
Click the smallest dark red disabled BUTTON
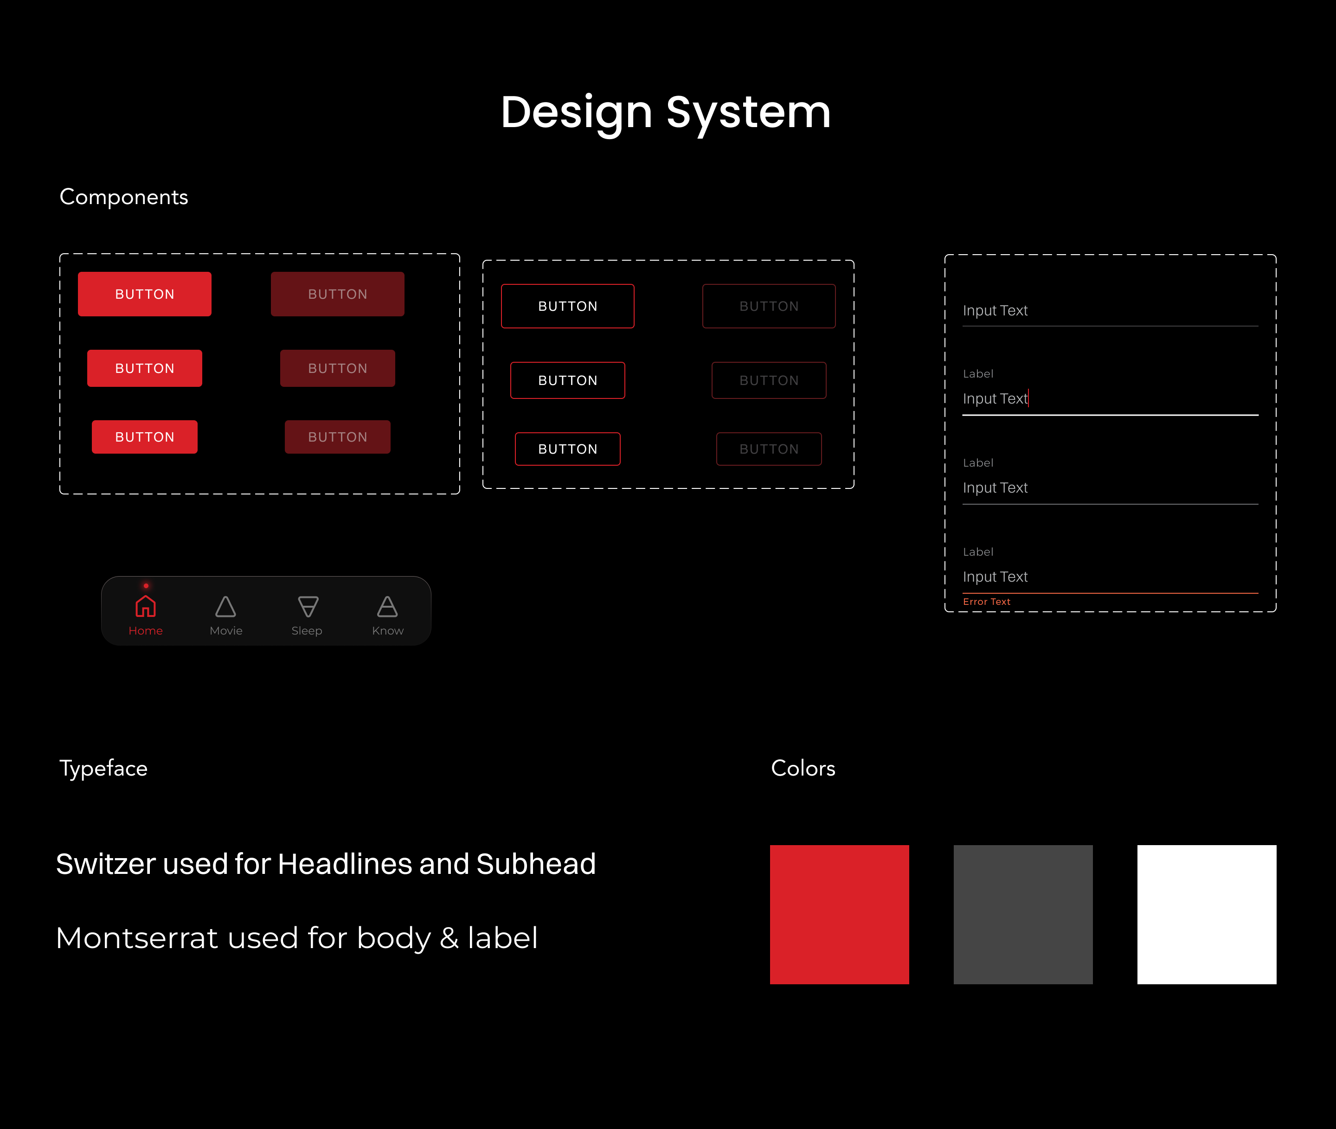[x=337, y=437]
